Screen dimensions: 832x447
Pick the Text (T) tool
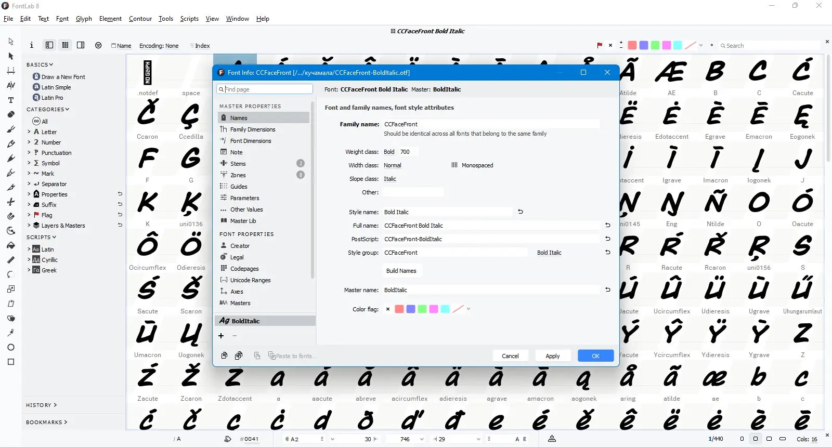[11, 100]
